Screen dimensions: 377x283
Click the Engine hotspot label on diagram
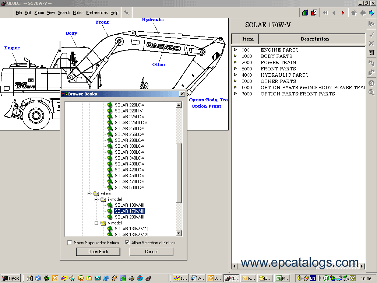tap(12, 48)
